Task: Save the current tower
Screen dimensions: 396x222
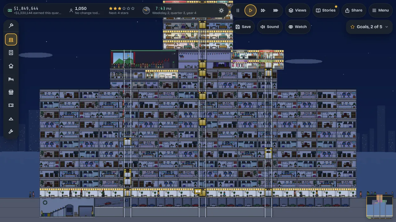Action: (x=243, y=27)
